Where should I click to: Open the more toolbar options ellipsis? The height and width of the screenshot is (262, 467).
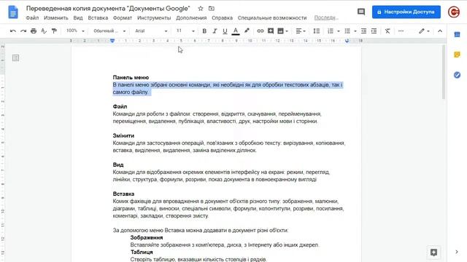pyautogui.click(x=401, y=31)
